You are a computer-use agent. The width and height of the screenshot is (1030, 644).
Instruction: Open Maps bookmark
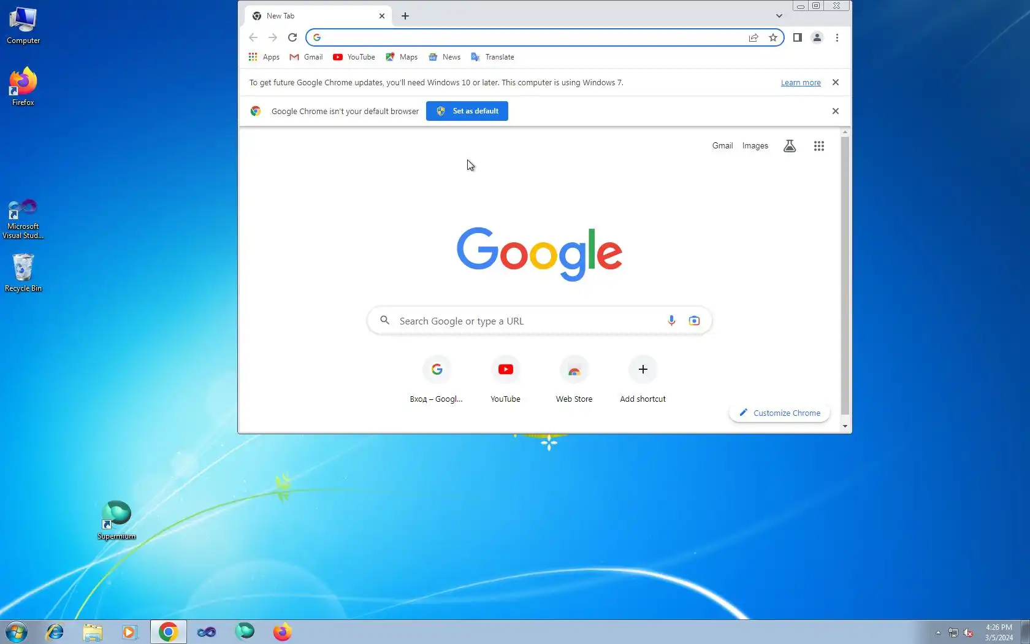point(402,57)
